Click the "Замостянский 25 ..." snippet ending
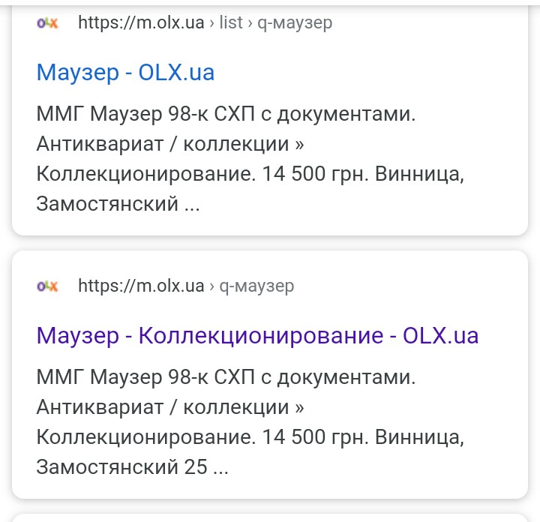The height and width of the screenshot is (522, 540). click(132, 466)
